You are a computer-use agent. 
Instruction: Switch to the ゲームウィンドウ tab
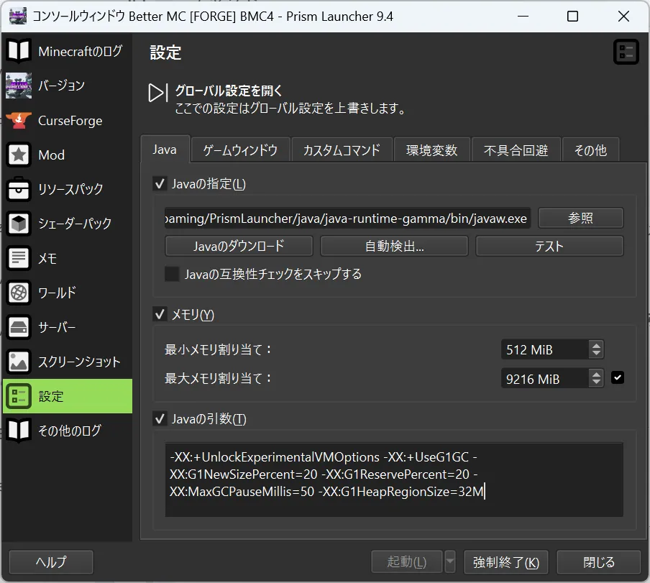point(240,150)
